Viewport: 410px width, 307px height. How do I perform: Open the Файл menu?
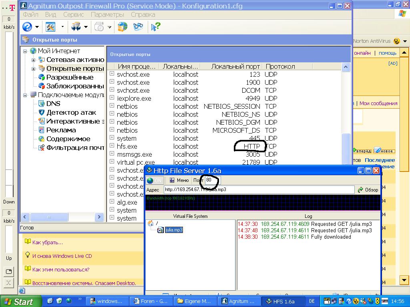pos(30,15)
